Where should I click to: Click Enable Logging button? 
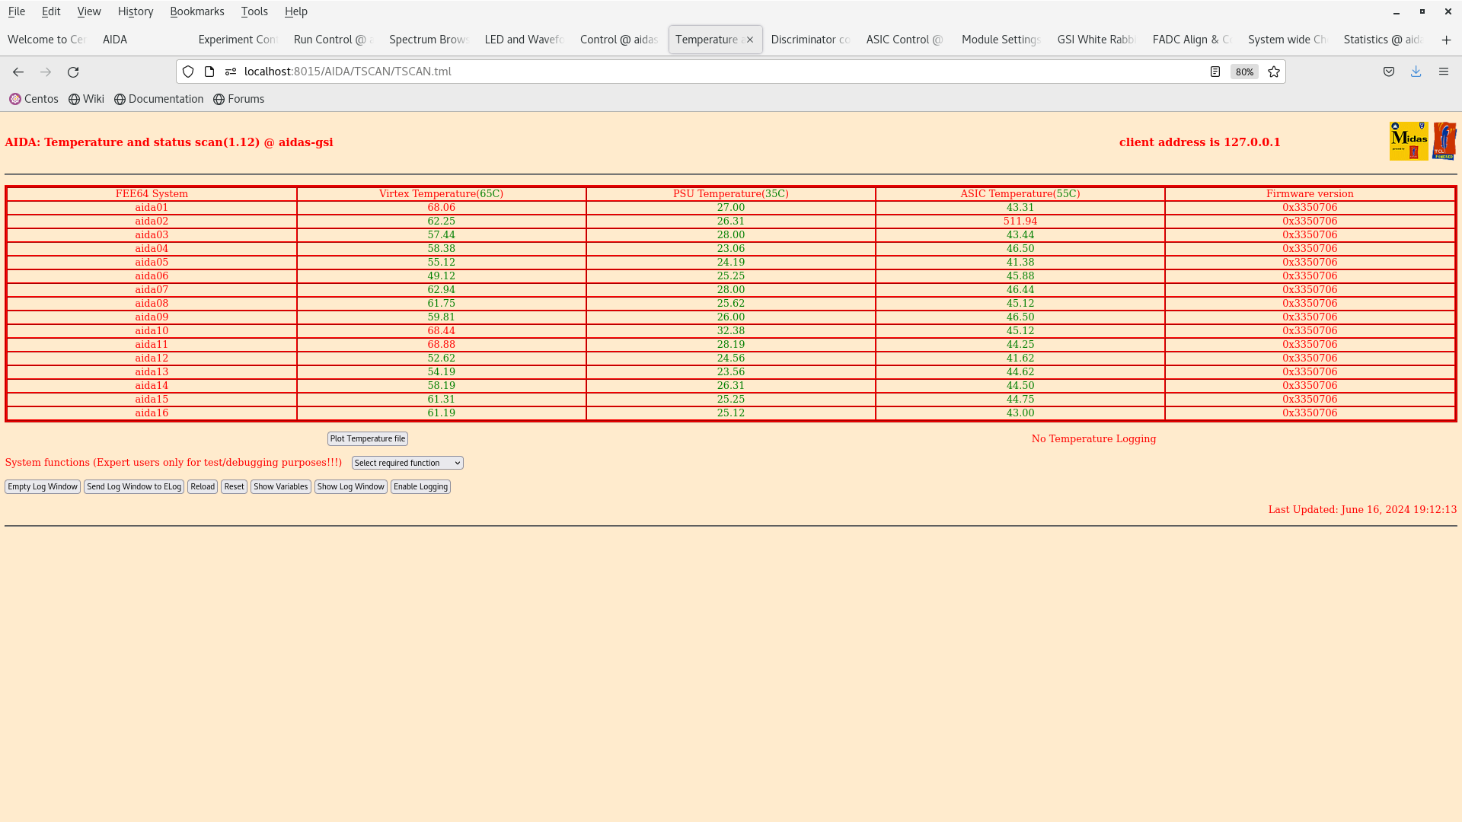coord(421,487)
